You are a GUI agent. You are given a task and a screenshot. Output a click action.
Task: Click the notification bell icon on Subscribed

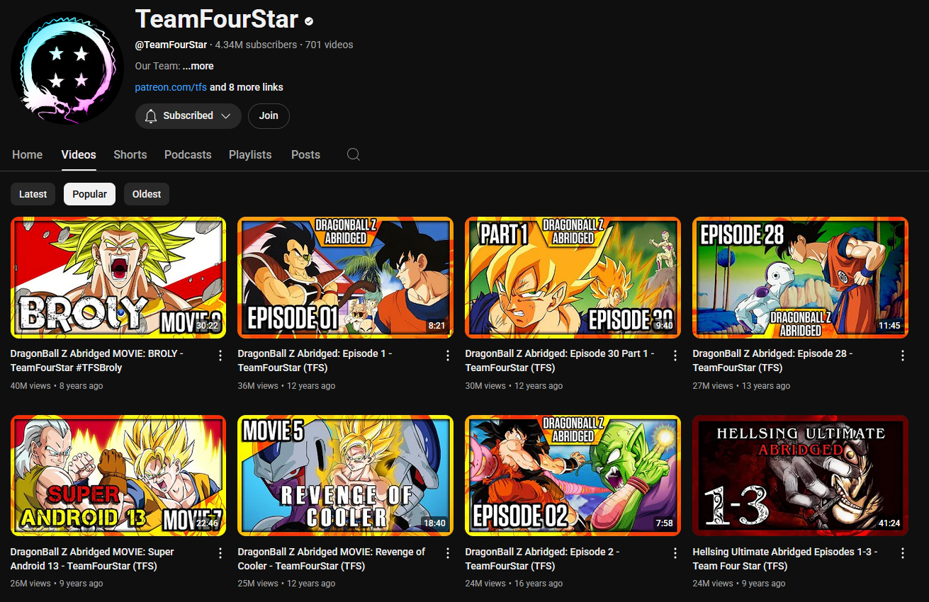[151, 116]
